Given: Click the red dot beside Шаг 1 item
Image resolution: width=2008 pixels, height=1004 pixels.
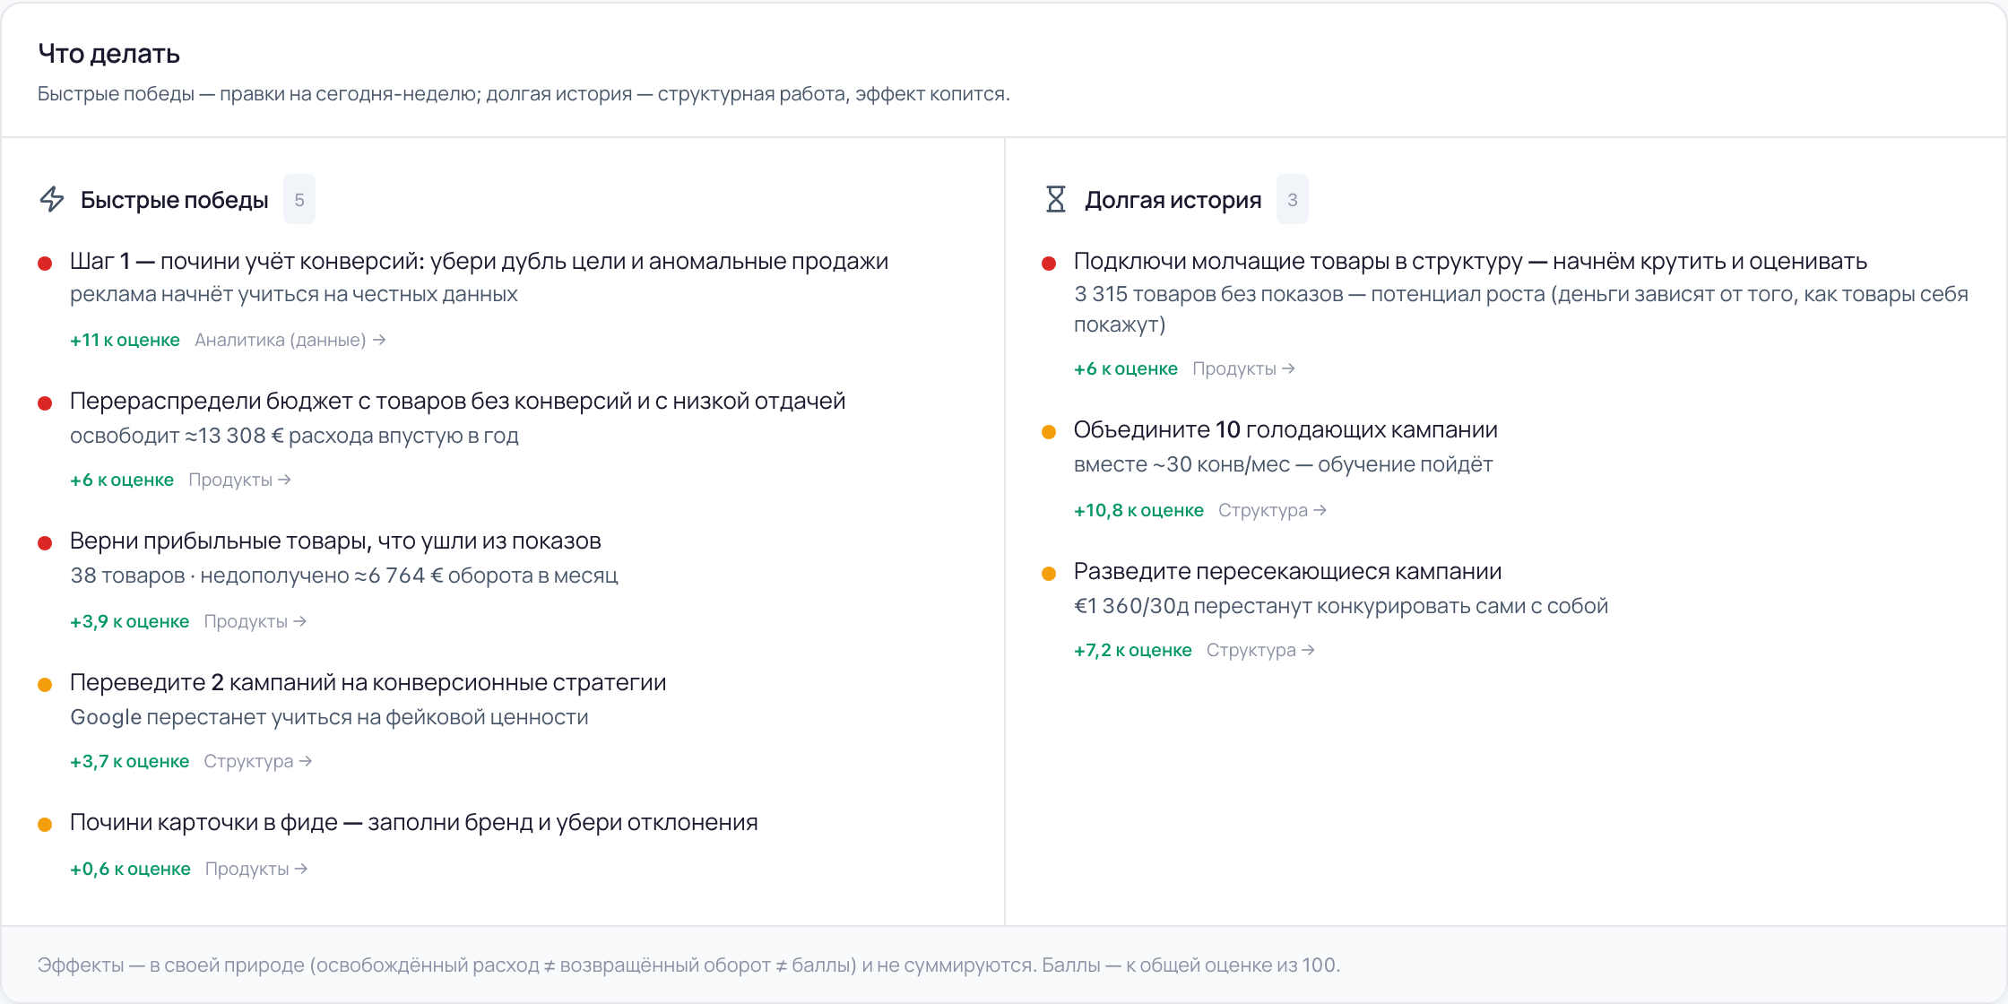Looking at the screenshot, I should click(x=45, y=263).
